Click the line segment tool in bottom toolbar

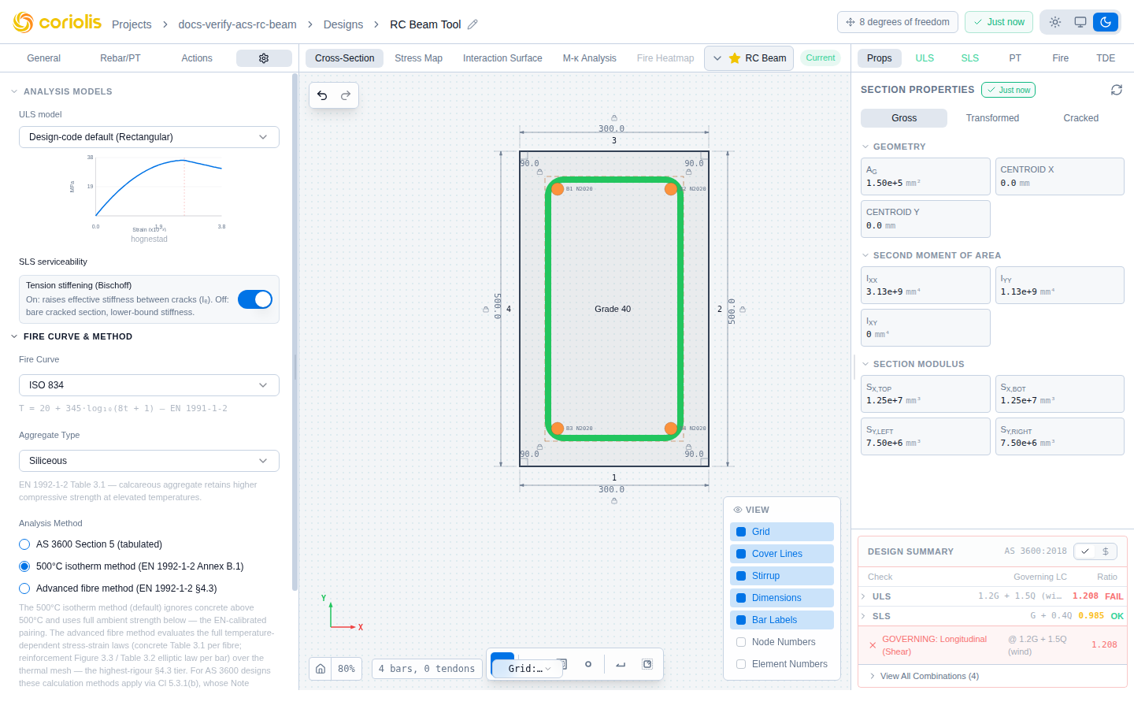(x=621, y=664)
